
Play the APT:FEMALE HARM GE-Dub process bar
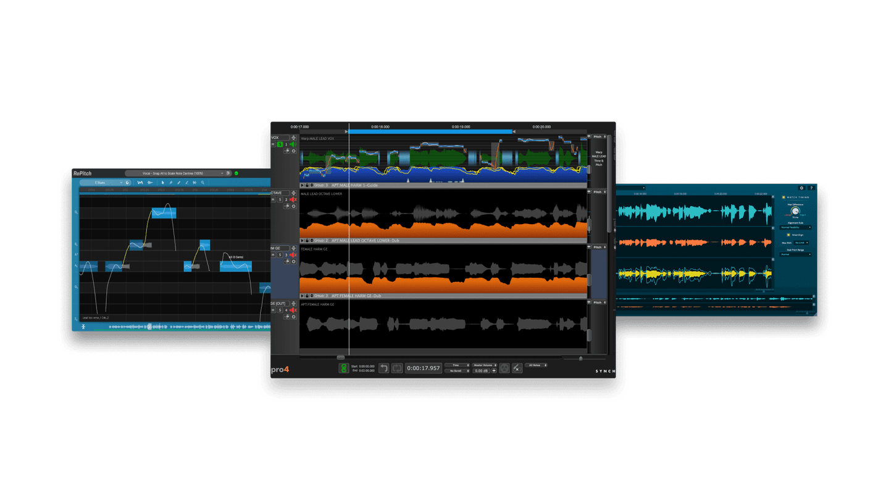click(x=302, y=296)
